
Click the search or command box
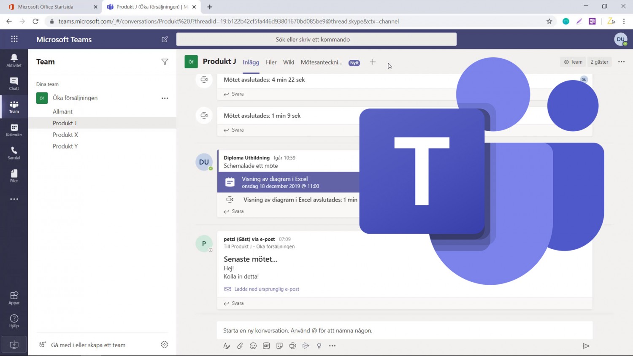tap(316, 39)
